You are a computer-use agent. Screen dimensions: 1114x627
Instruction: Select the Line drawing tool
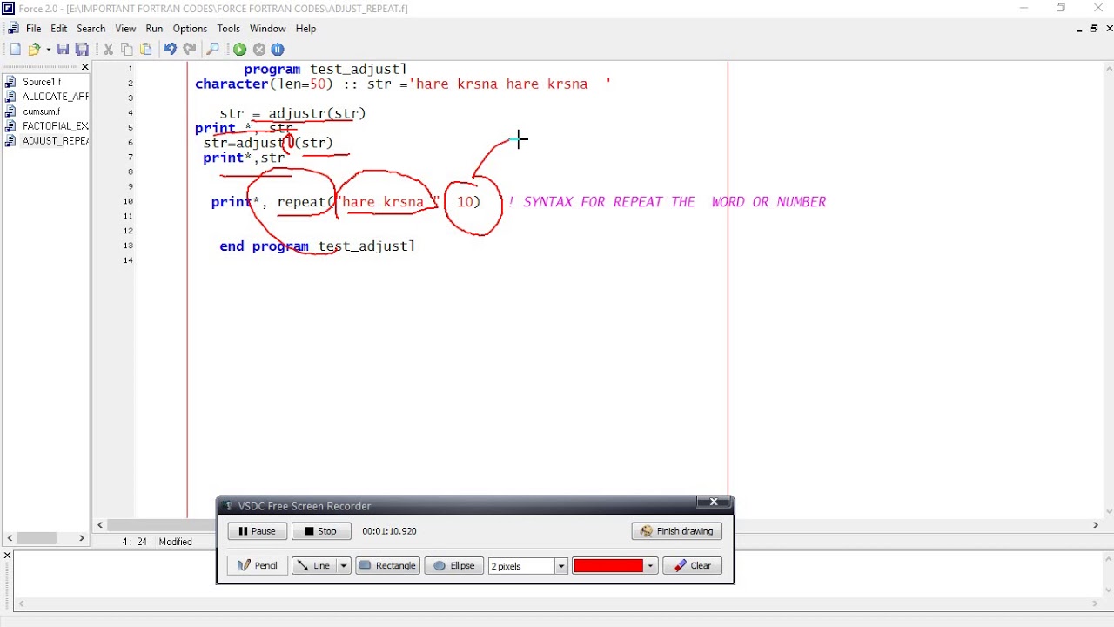point(314,566)
